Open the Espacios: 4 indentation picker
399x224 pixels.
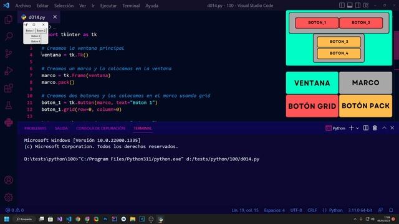point(274,210)
